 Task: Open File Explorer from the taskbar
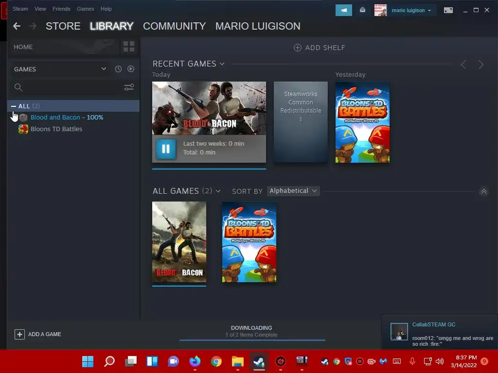coord(237,361)
